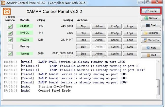Click Tomcat ports 8005, 8009, 8080
165x107 pixels.
63,53
